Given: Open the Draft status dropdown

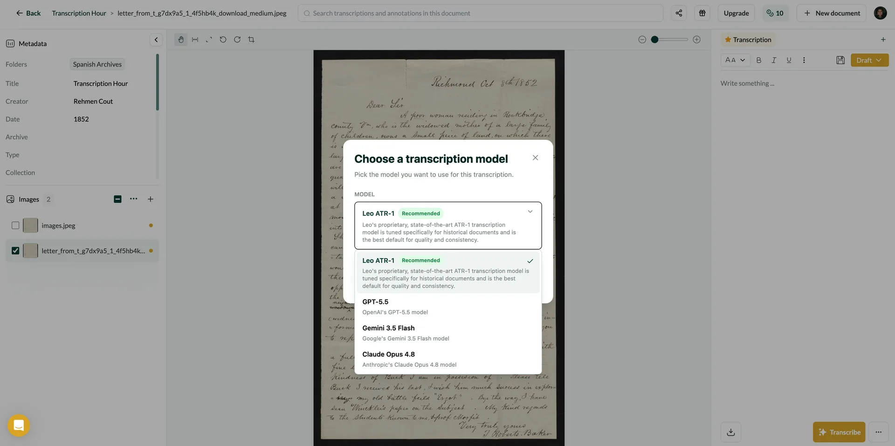Looking at the screenshot, I should point(869,60).
